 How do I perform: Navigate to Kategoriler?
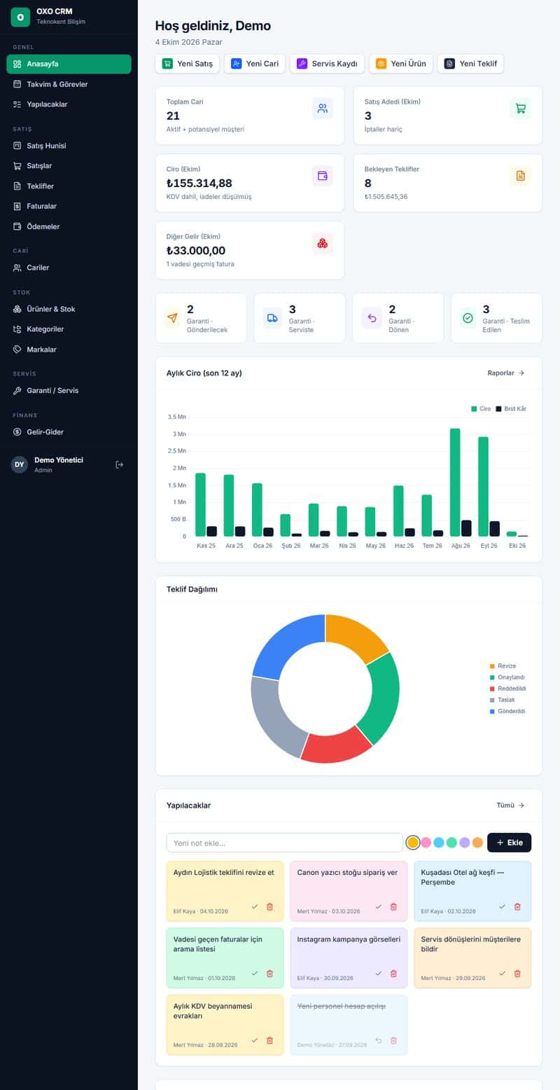(69, 329)
